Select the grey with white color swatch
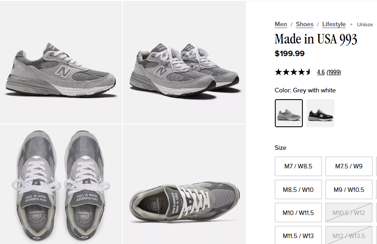The width and height of the screenshot is (377, 244). pos(289,113)
